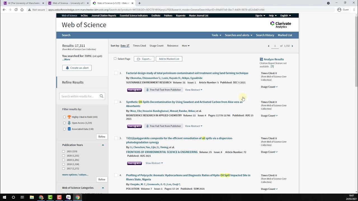Screen dimensions: 358x201
Task: Open the Search History link
Action: tap(265, 35)
